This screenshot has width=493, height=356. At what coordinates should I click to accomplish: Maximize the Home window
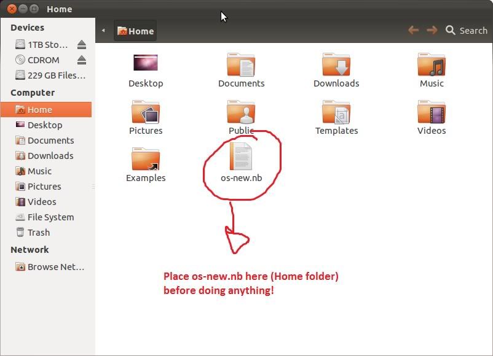pyautogui.click(x=34, y=9)
